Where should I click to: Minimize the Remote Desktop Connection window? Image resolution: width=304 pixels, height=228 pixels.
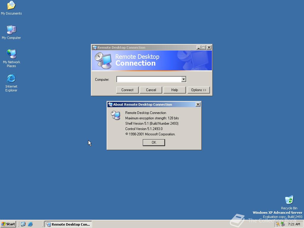tap(199, 47)
